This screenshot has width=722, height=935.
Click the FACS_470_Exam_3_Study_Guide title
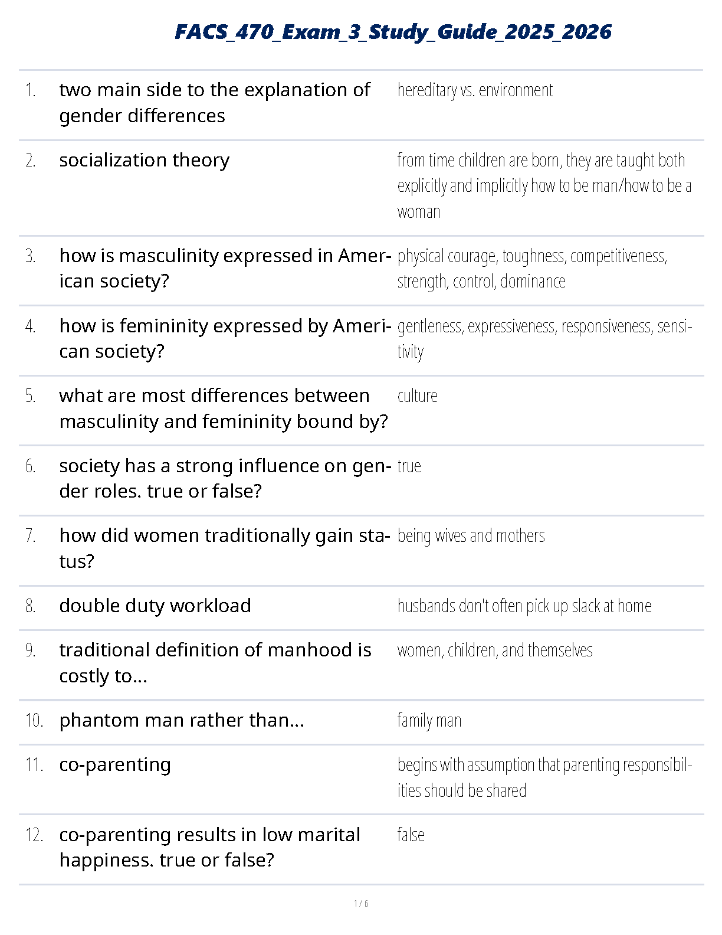click(x=393, y=32)
